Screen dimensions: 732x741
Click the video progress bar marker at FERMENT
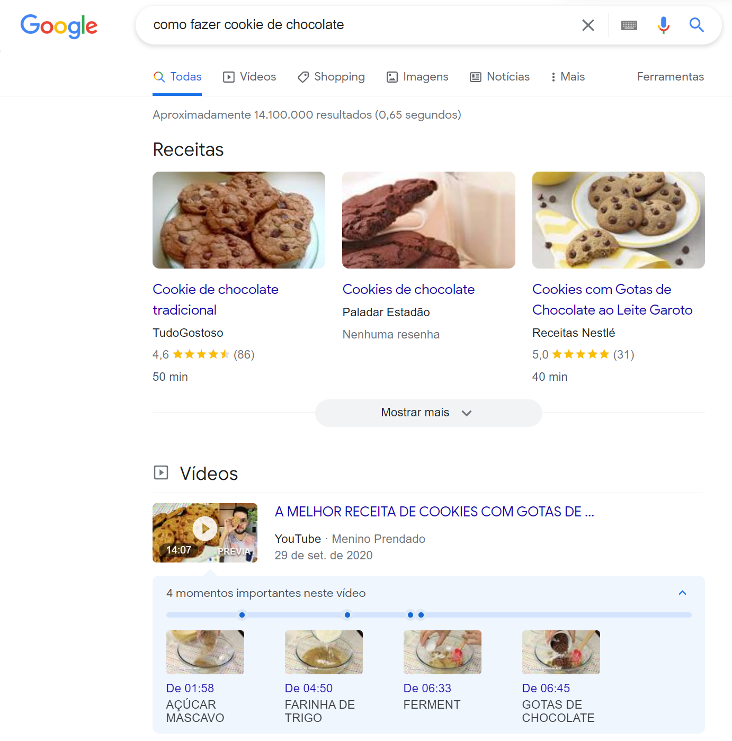pos(410,615)
